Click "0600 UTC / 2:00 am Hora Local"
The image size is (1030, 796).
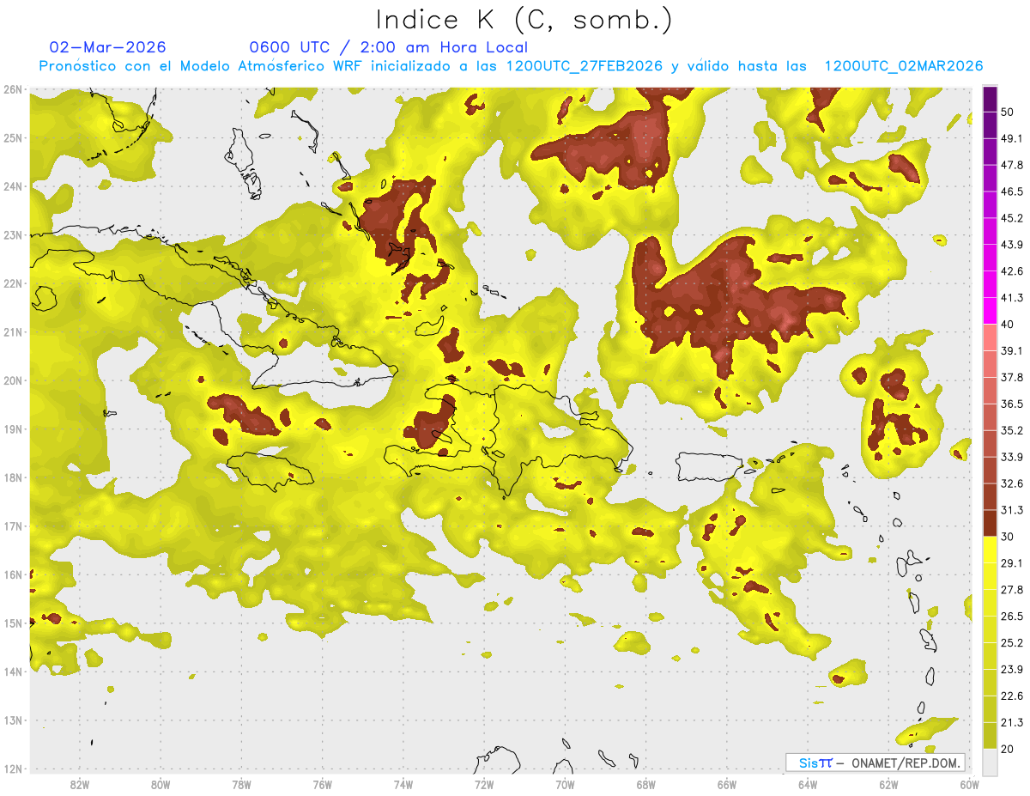pos(388,47)
